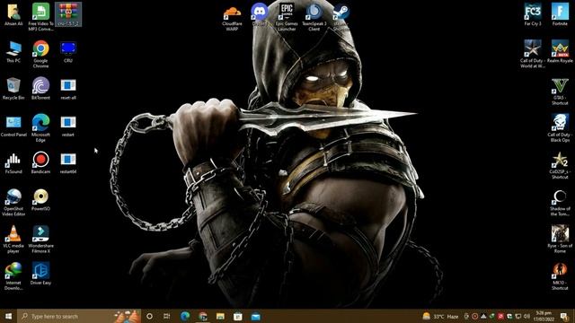575x323 pixels.
Task: Click the taskbar search box
Action: tap(79, 316)
